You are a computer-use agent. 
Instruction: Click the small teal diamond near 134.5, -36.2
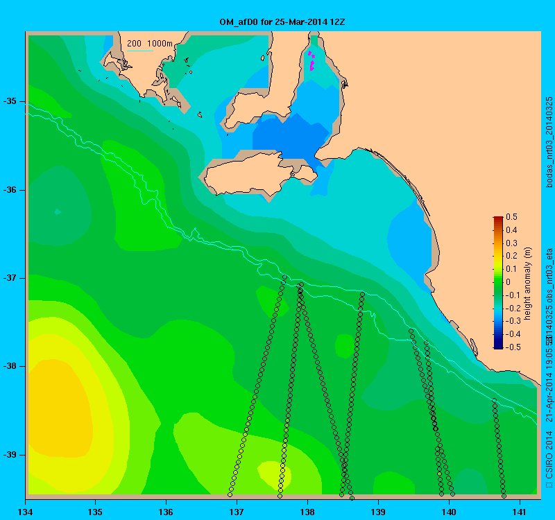tap(58, 212)
